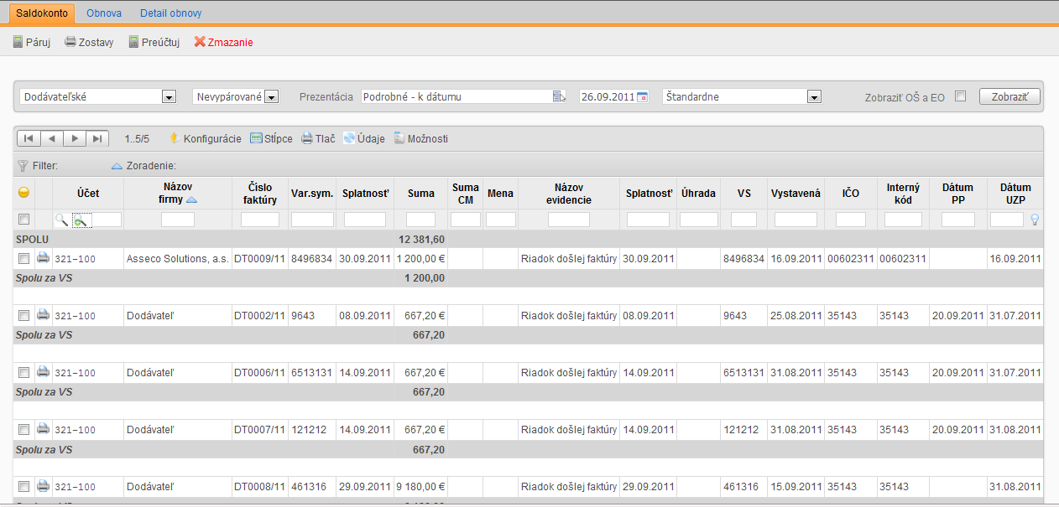Click the IČO filter input
1059x507 pixels.
851,220
